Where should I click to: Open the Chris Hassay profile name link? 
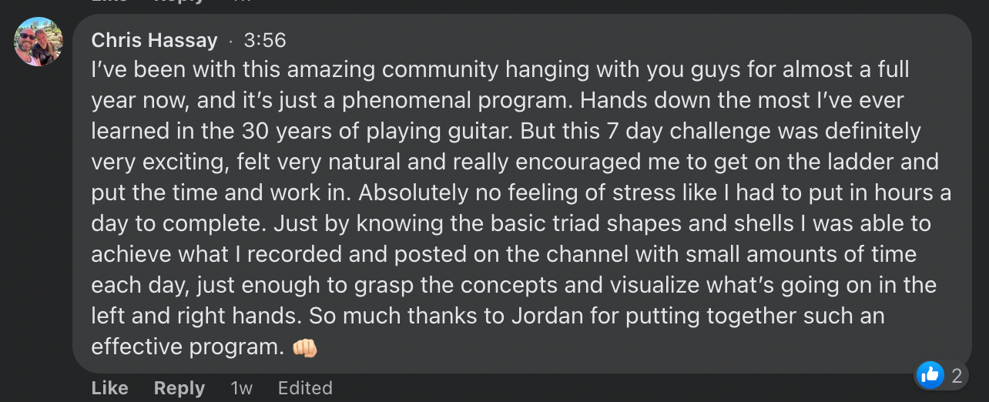[x=154, y=39]
